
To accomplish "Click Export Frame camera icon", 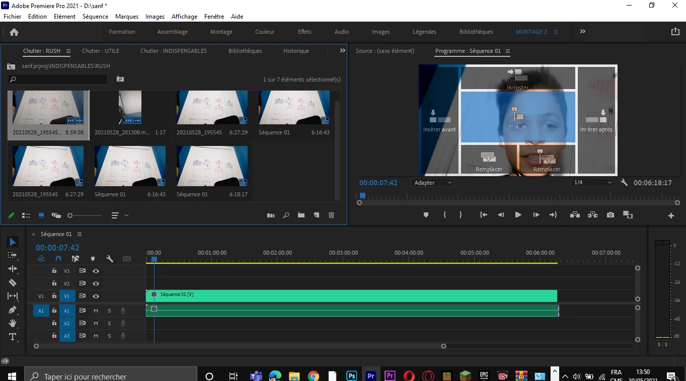I will pos(611,215).
